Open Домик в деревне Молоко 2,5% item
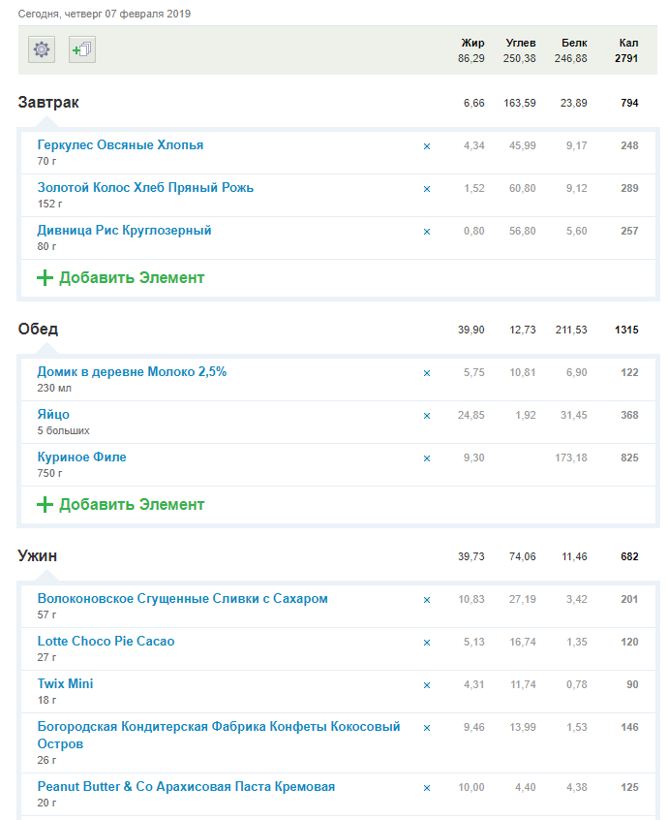 click(x=132, y=372)
